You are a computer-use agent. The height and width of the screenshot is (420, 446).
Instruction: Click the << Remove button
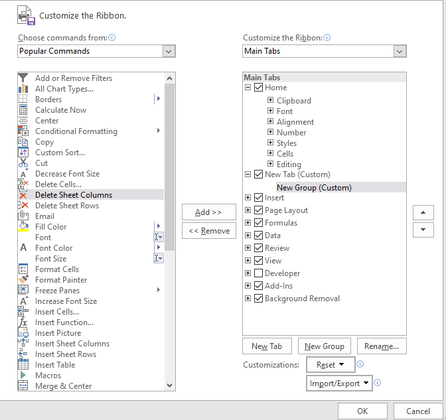click(209, 231)
